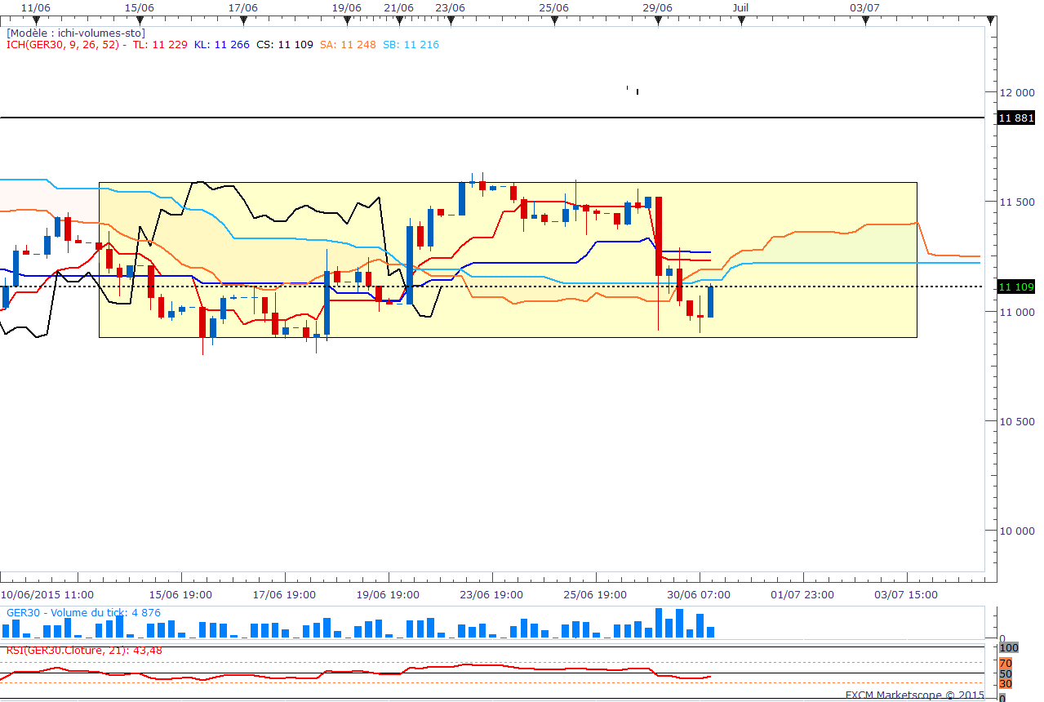Click the 17/06 date marker triangle
Image resolution: width=1044 pixels, height=702 pixels.
(x=243, y=20)
